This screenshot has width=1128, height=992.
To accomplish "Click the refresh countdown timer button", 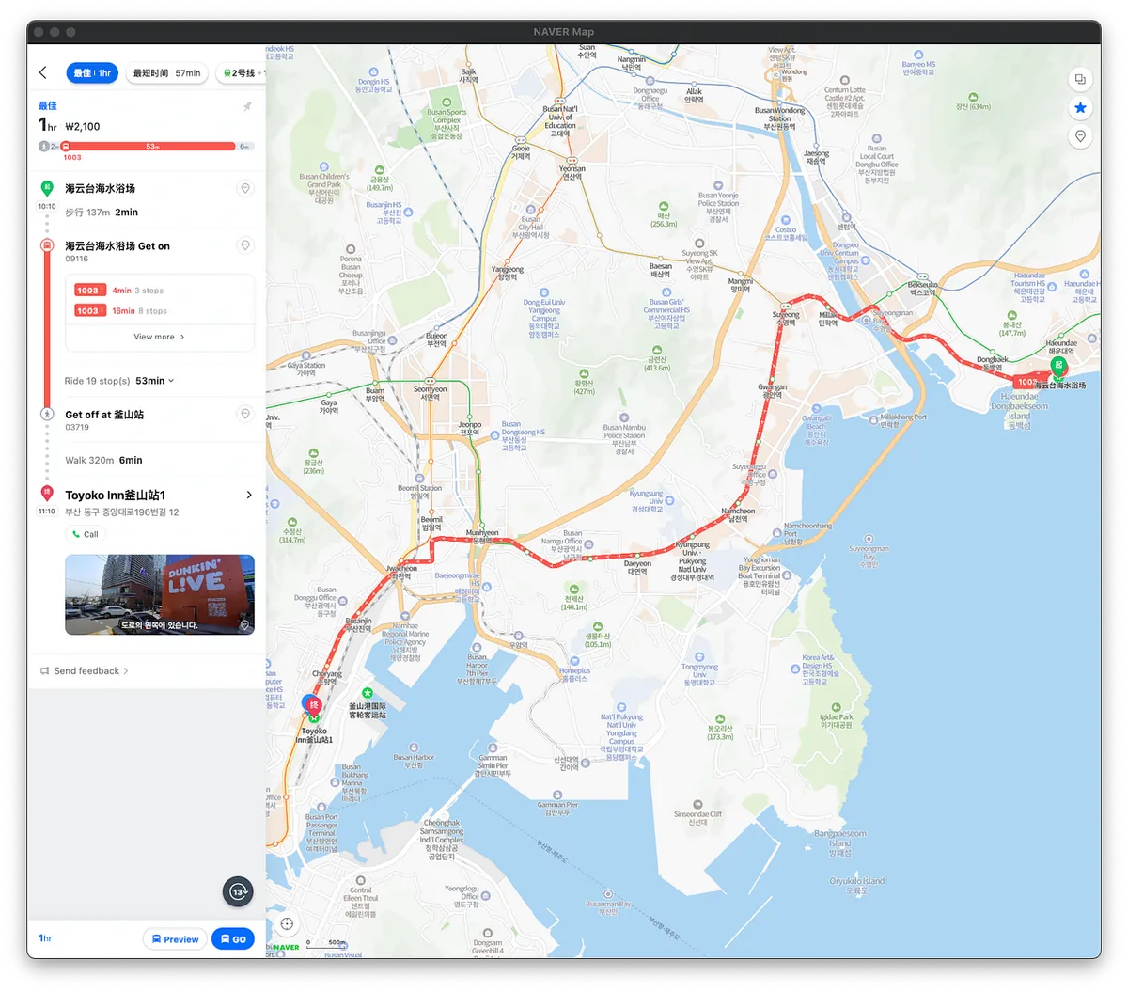I will coord(238,891).
